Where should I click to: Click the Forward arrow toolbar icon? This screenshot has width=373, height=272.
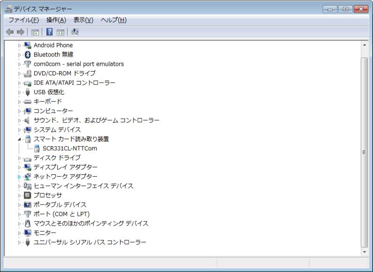tap(21, 32)
